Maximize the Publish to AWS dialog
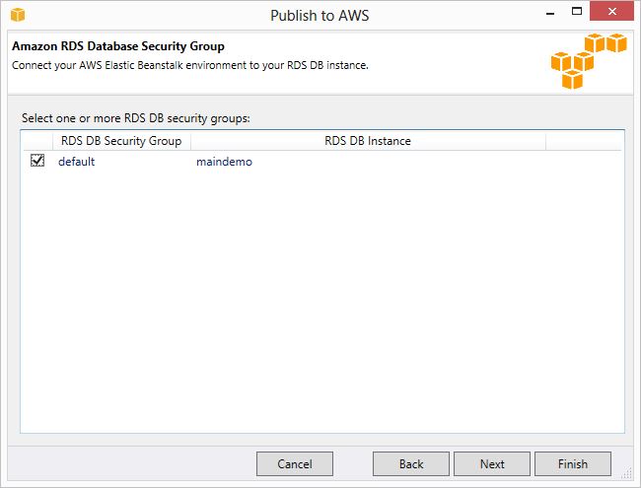 pyautogui.click(x=577, y=12)
